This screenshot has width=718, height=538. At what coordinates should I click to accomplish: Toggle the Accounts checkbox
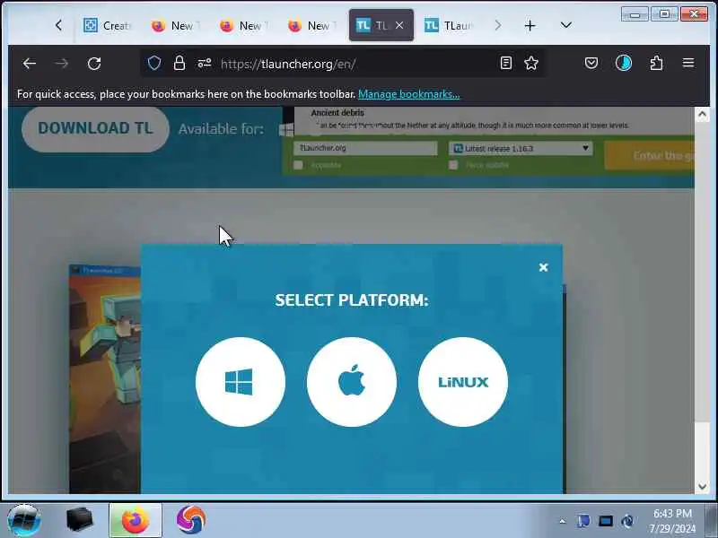click(x=298, y=165)
